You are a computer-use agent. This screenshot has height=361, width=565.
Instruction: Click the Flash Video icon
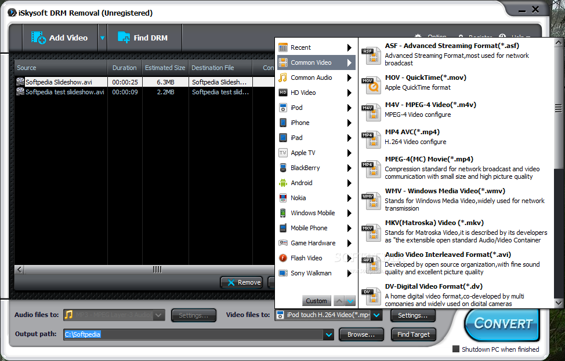coord(283,258)
